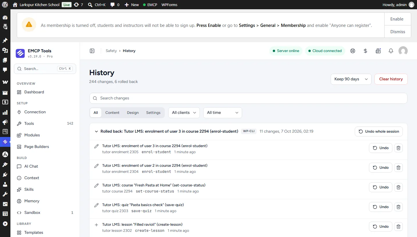The width and height of the screenshot is (417, 237).
Task: Open the New menu in admin bar
Action: click(132, 5)
